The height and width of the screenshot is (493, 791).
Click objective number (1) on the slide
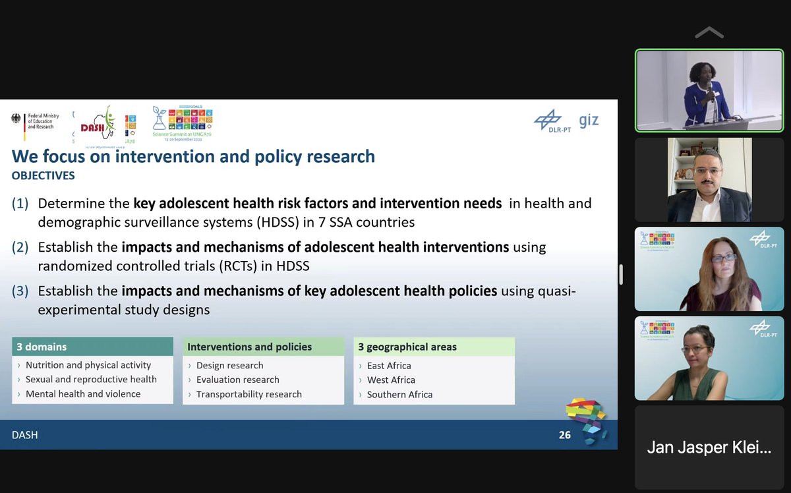pos(20,204)
